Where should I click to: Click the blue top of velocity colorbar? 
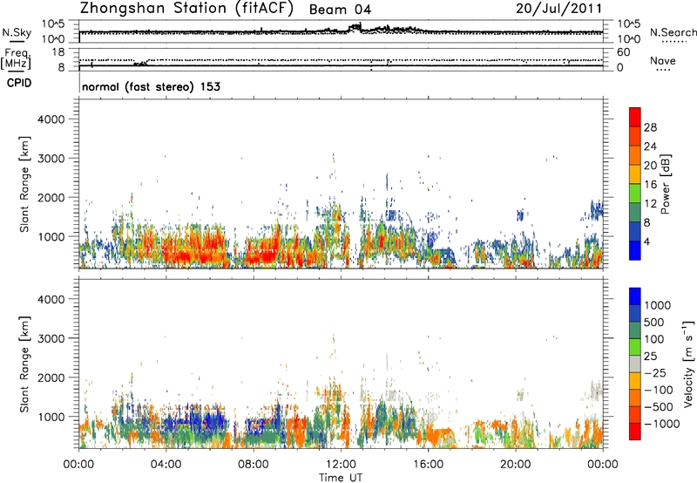[x=635, y=296]
